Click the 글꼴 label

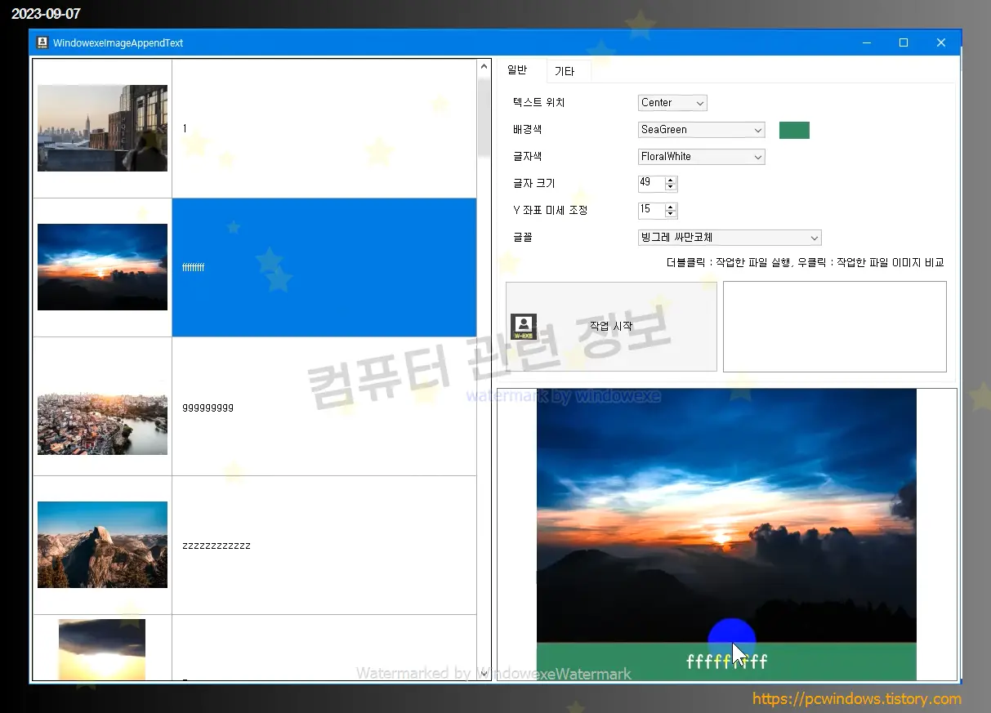point(522,238)
